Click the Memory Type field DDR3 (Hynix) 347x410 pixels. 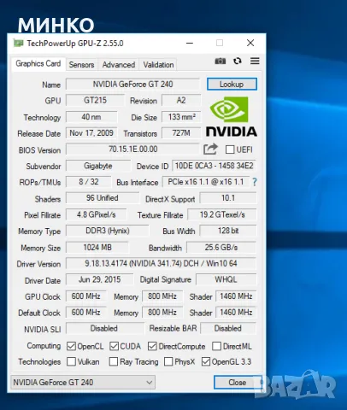click(108, 231)
